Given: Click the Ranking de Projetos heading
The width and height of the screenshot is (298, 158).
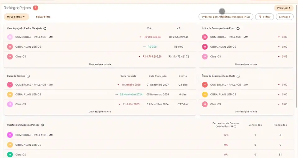Looking at the screenshot, I should 17,8.
